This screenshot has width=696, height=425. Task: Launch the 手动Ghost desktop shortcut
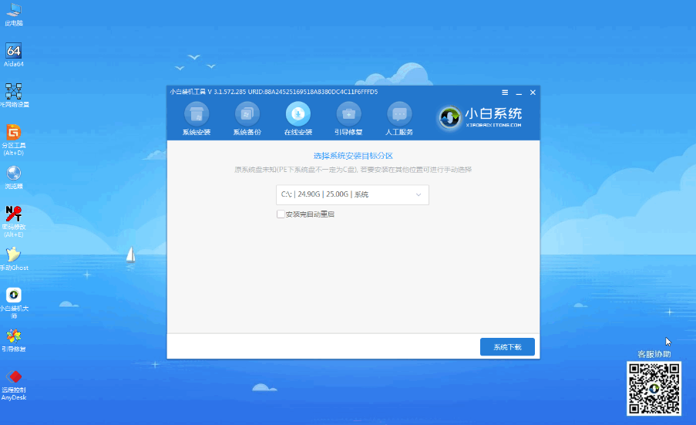tap(14, 258)
